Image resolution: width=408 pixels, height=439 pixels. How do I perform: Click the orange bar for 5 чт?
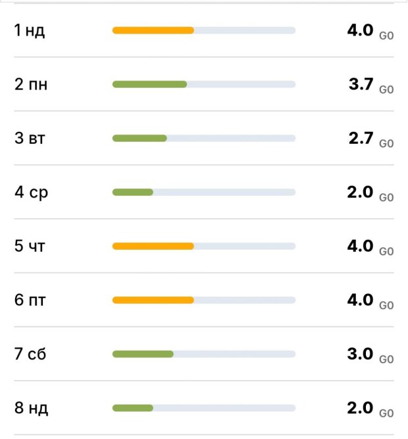pos(153,247)
